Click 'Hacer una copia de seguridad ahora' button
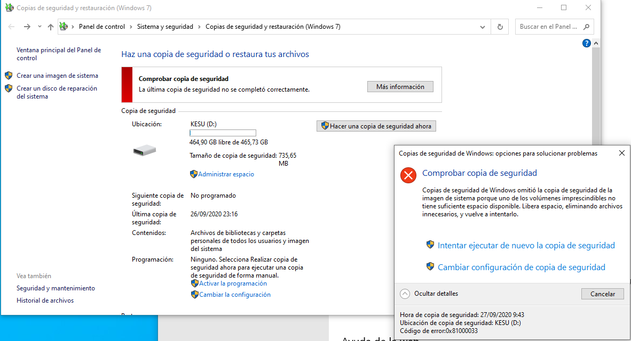The height and width of the screenshot is (341, 631). 376,126
